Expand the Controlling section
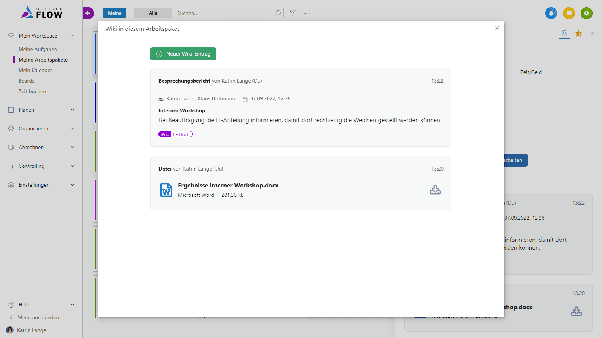 [41, 166]
